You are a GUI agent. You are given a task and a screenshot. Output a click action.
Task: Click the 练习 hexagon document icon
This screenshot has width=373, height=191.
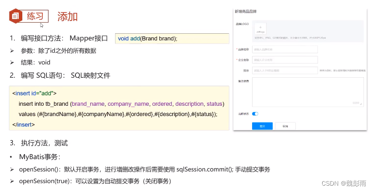16,16
